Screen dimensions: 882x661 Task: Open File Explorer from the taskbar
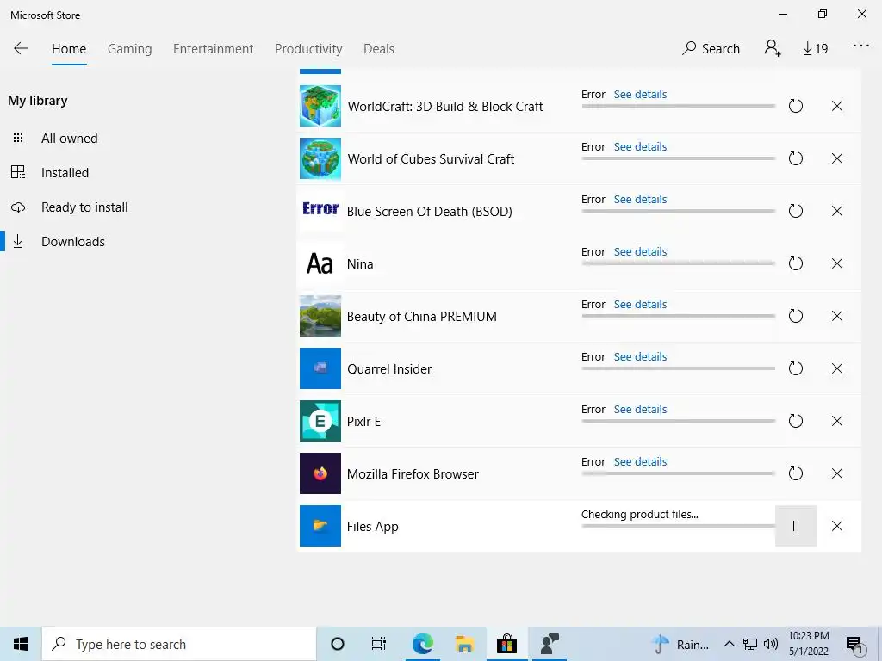464,644
